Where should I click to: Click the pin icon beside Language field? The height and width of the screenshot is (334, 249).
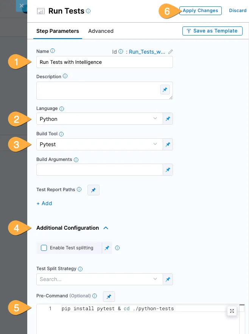168,119
